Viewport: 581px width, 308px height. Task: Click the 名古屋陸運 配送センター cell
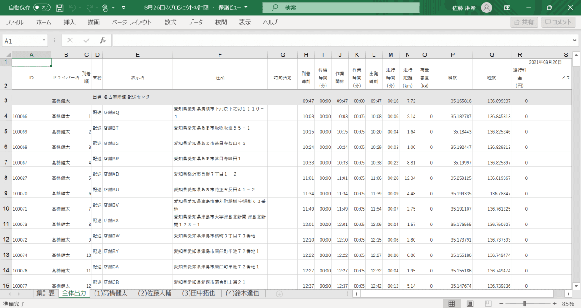coord(137,97)
